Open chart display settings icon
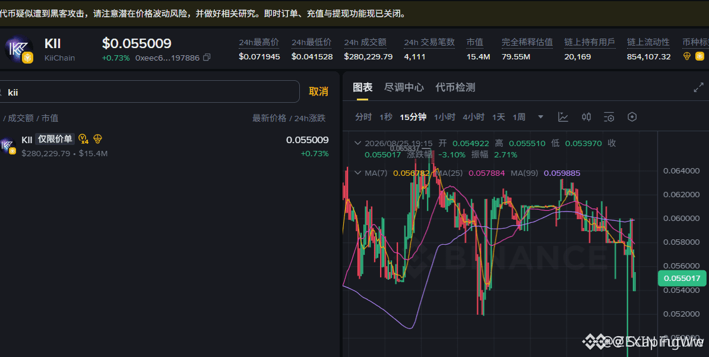The height and width of the screenshot is (357, 709). coord(609,117)
